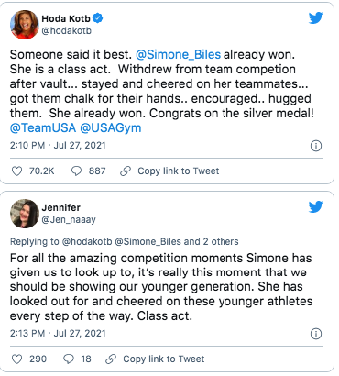Like Hoda Kotb's tweet via heart icon
This screenshot has height=376, width=339.
click(x=16, y=171)
